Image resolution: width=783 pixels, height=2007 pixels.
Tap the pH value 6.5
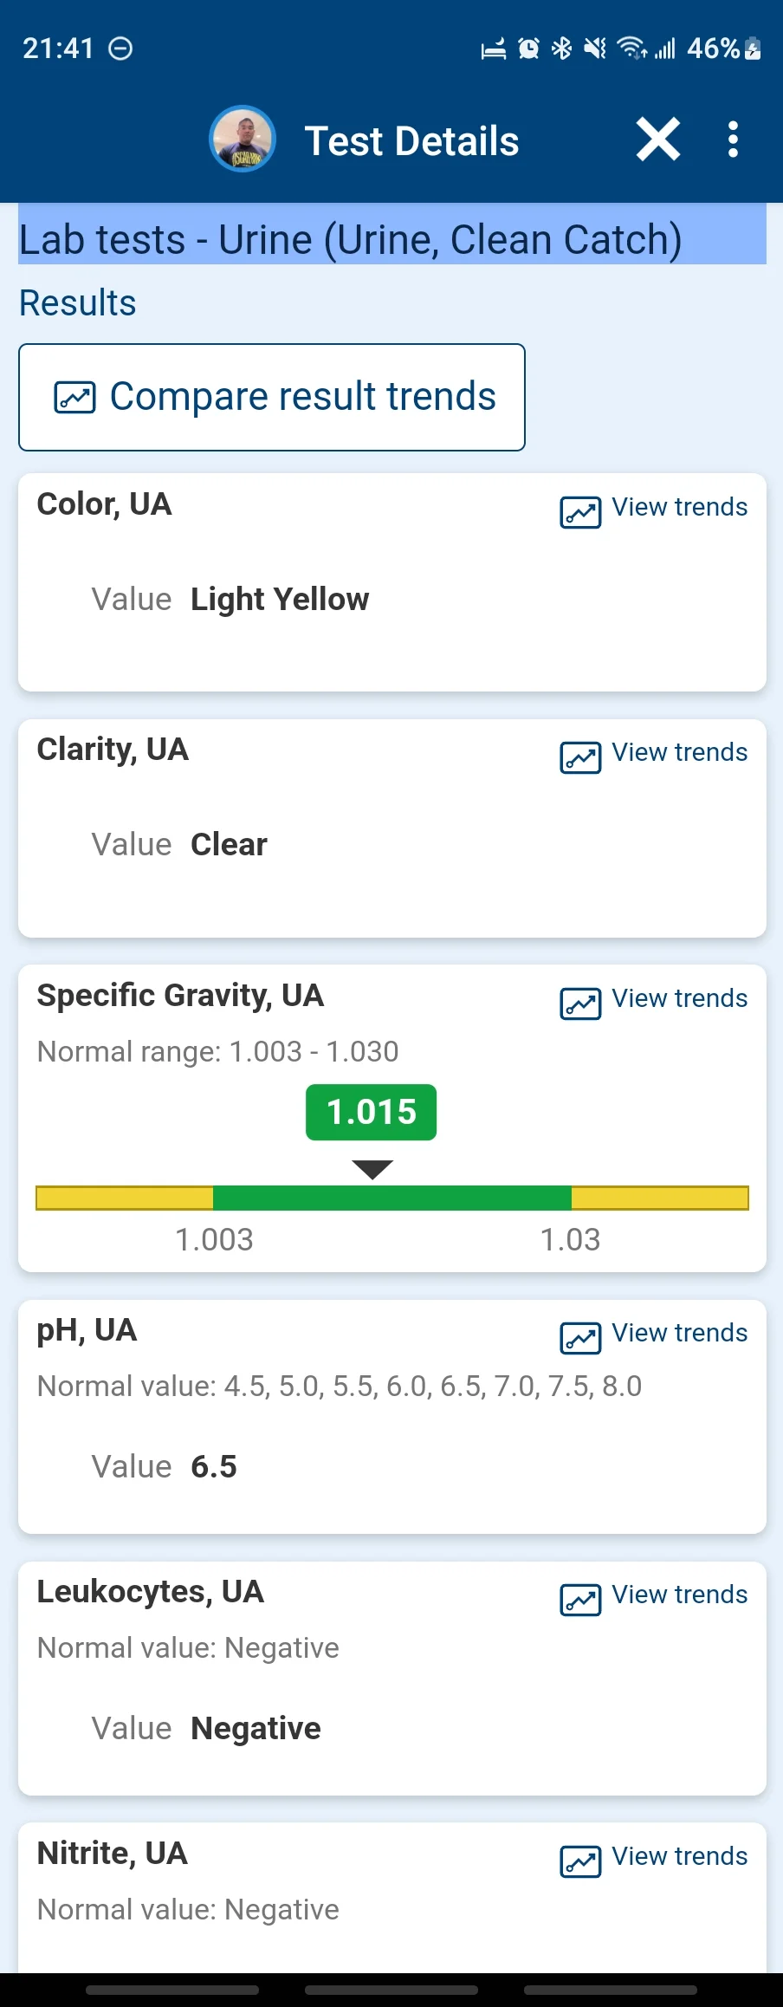(x=214, y=1466)
